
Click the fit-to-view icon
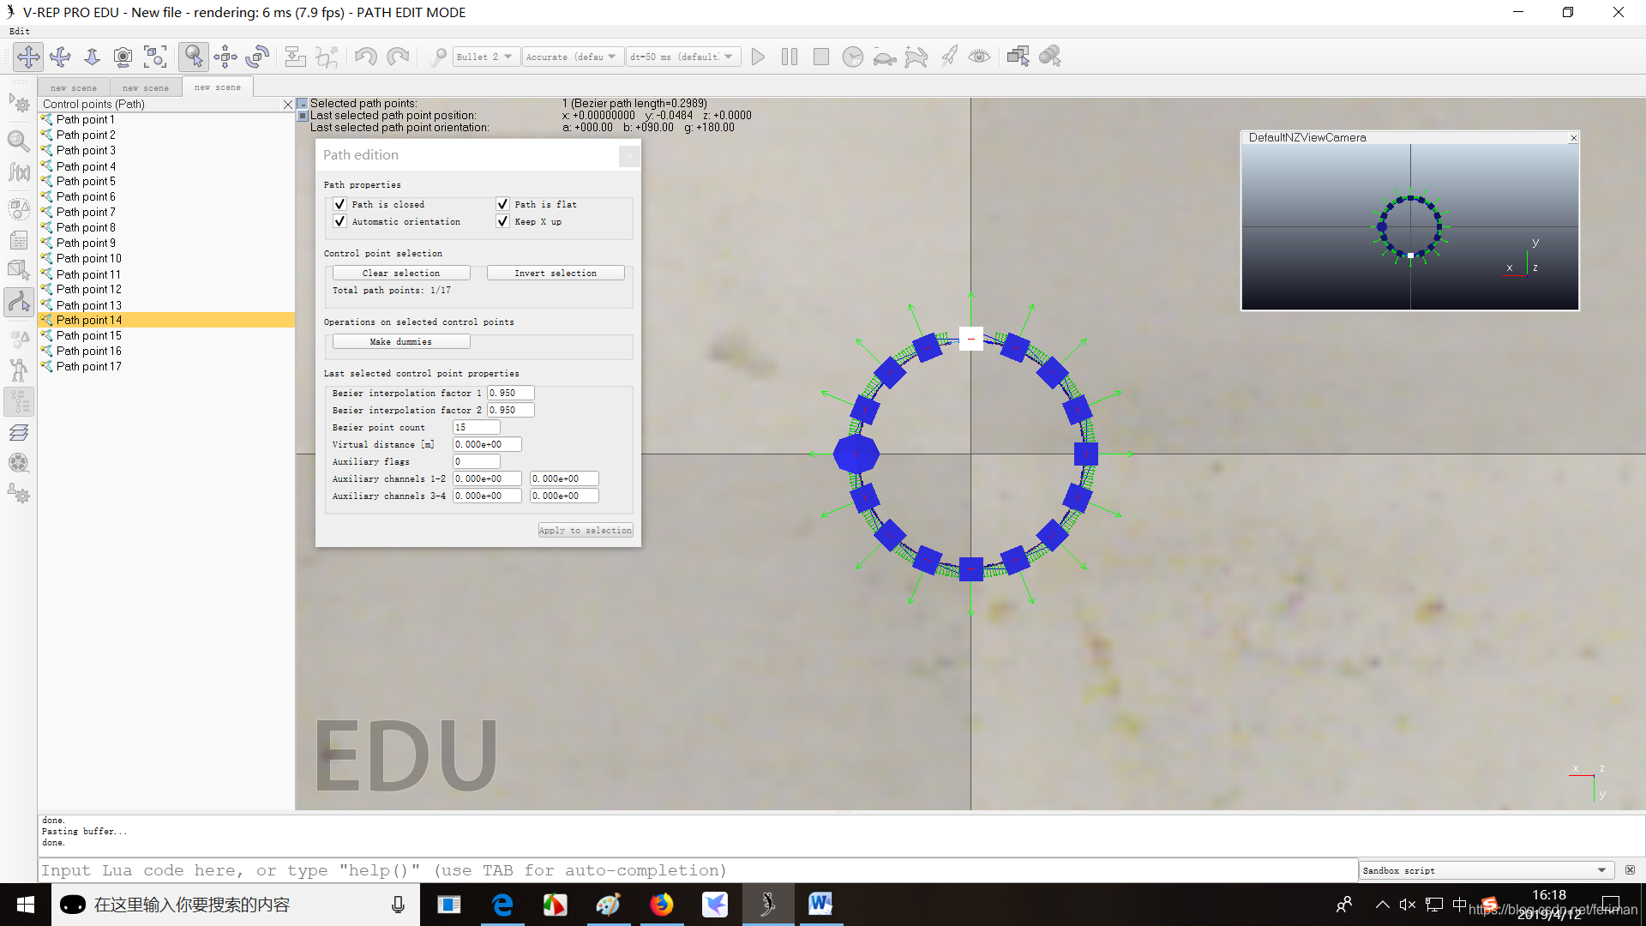[x=155, y=57]
